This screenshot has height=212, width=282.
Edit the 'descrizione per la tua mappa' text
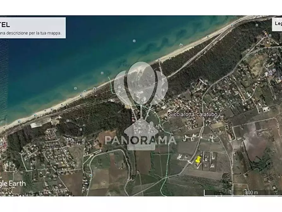[31, 33]
